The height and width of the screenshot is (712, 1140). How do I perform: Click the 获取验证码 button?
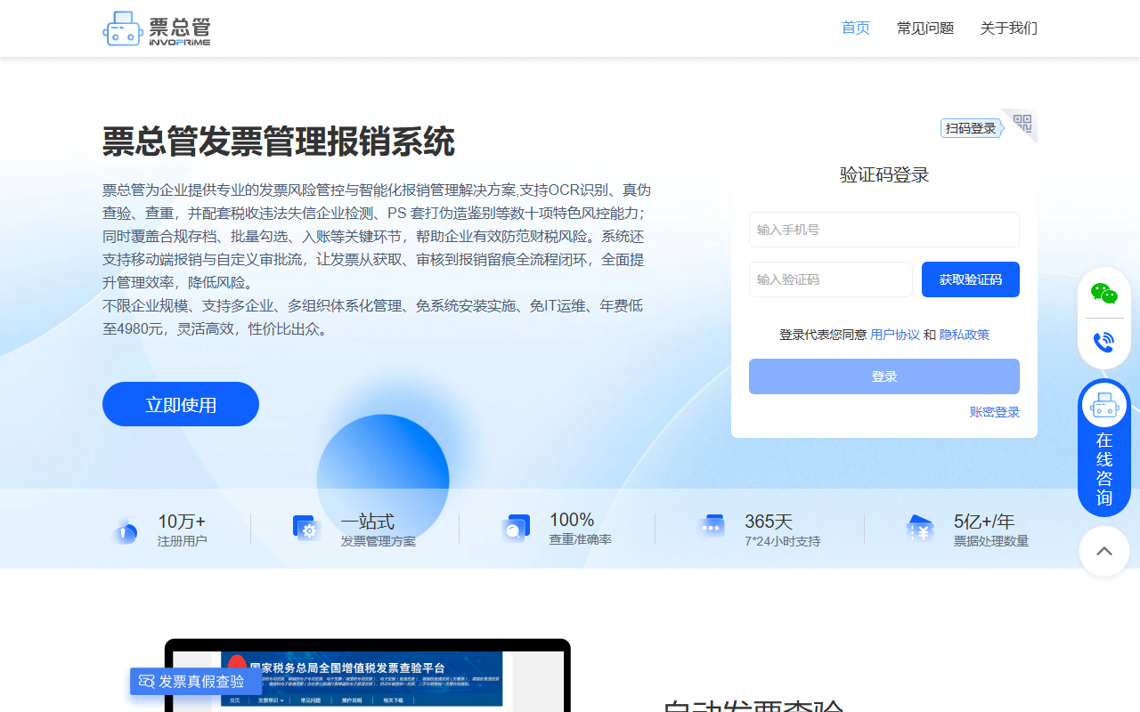[971, 279]
